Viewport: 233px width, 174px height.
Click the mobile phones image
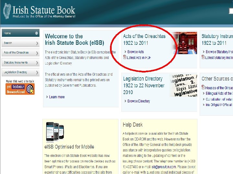pos(55,132)
